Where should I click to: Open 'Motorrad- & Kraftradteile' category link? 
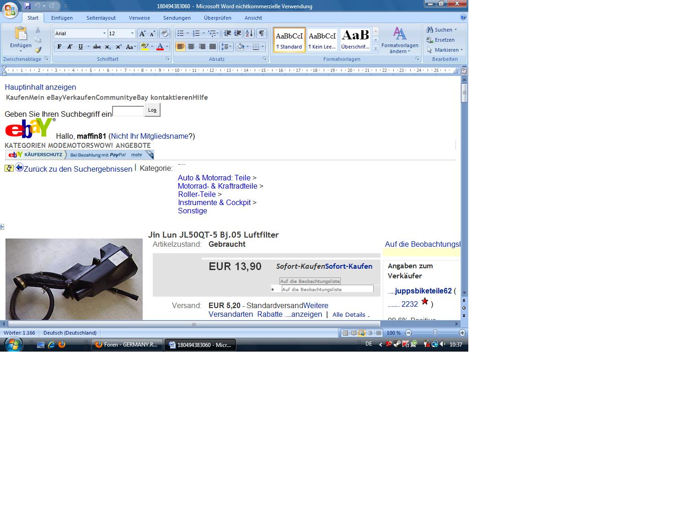(x=218, y=186)
